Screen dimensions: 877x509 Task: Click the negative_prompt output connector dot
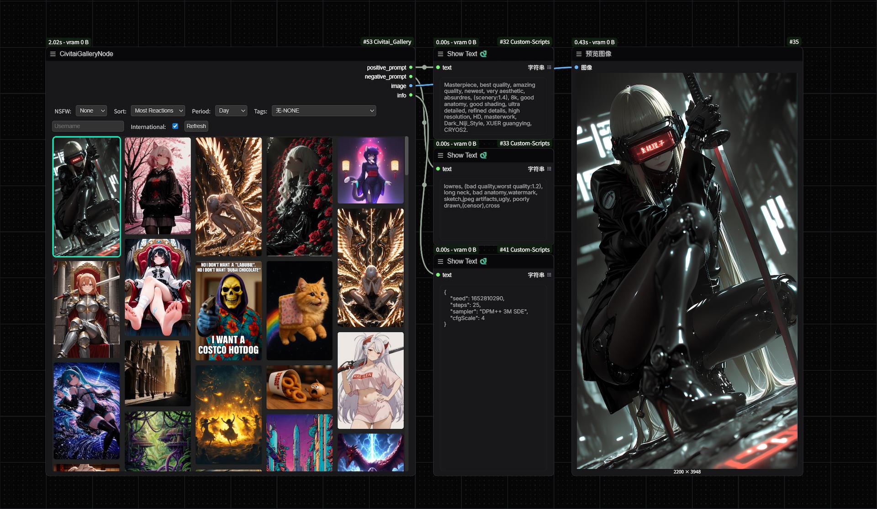pos(411,77)
